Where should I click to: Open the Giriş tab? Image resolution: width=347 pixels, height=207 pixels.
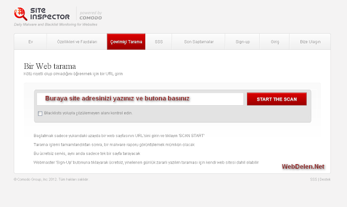tap(275, 42)
